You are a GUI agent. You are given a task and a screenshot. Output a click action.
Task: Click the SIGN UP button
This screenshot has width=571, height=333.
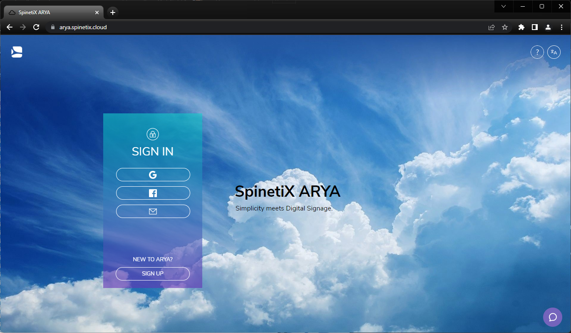pos(153,274)
